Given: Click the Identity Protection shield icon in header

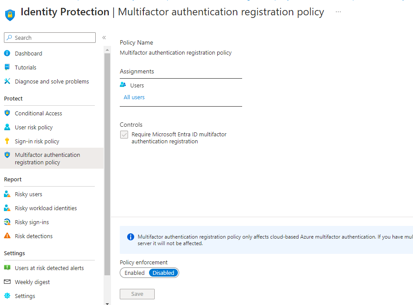Looking at the screenshot, I should coord(10,15).
